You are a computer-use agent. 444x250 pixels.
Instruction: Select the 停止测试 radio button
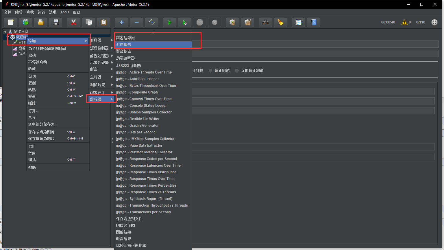tap(210, 71)
